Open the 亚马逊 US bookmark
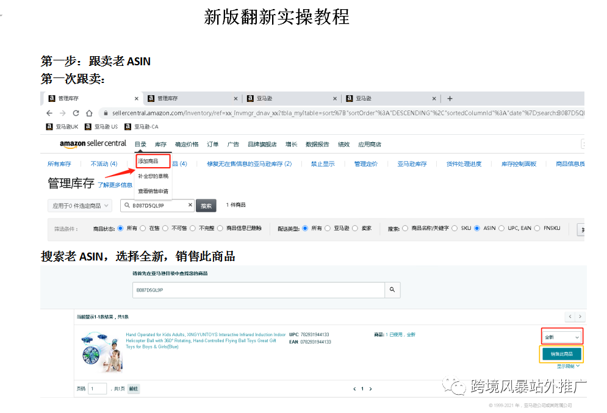Screen dimensions: 607x413 101,126
